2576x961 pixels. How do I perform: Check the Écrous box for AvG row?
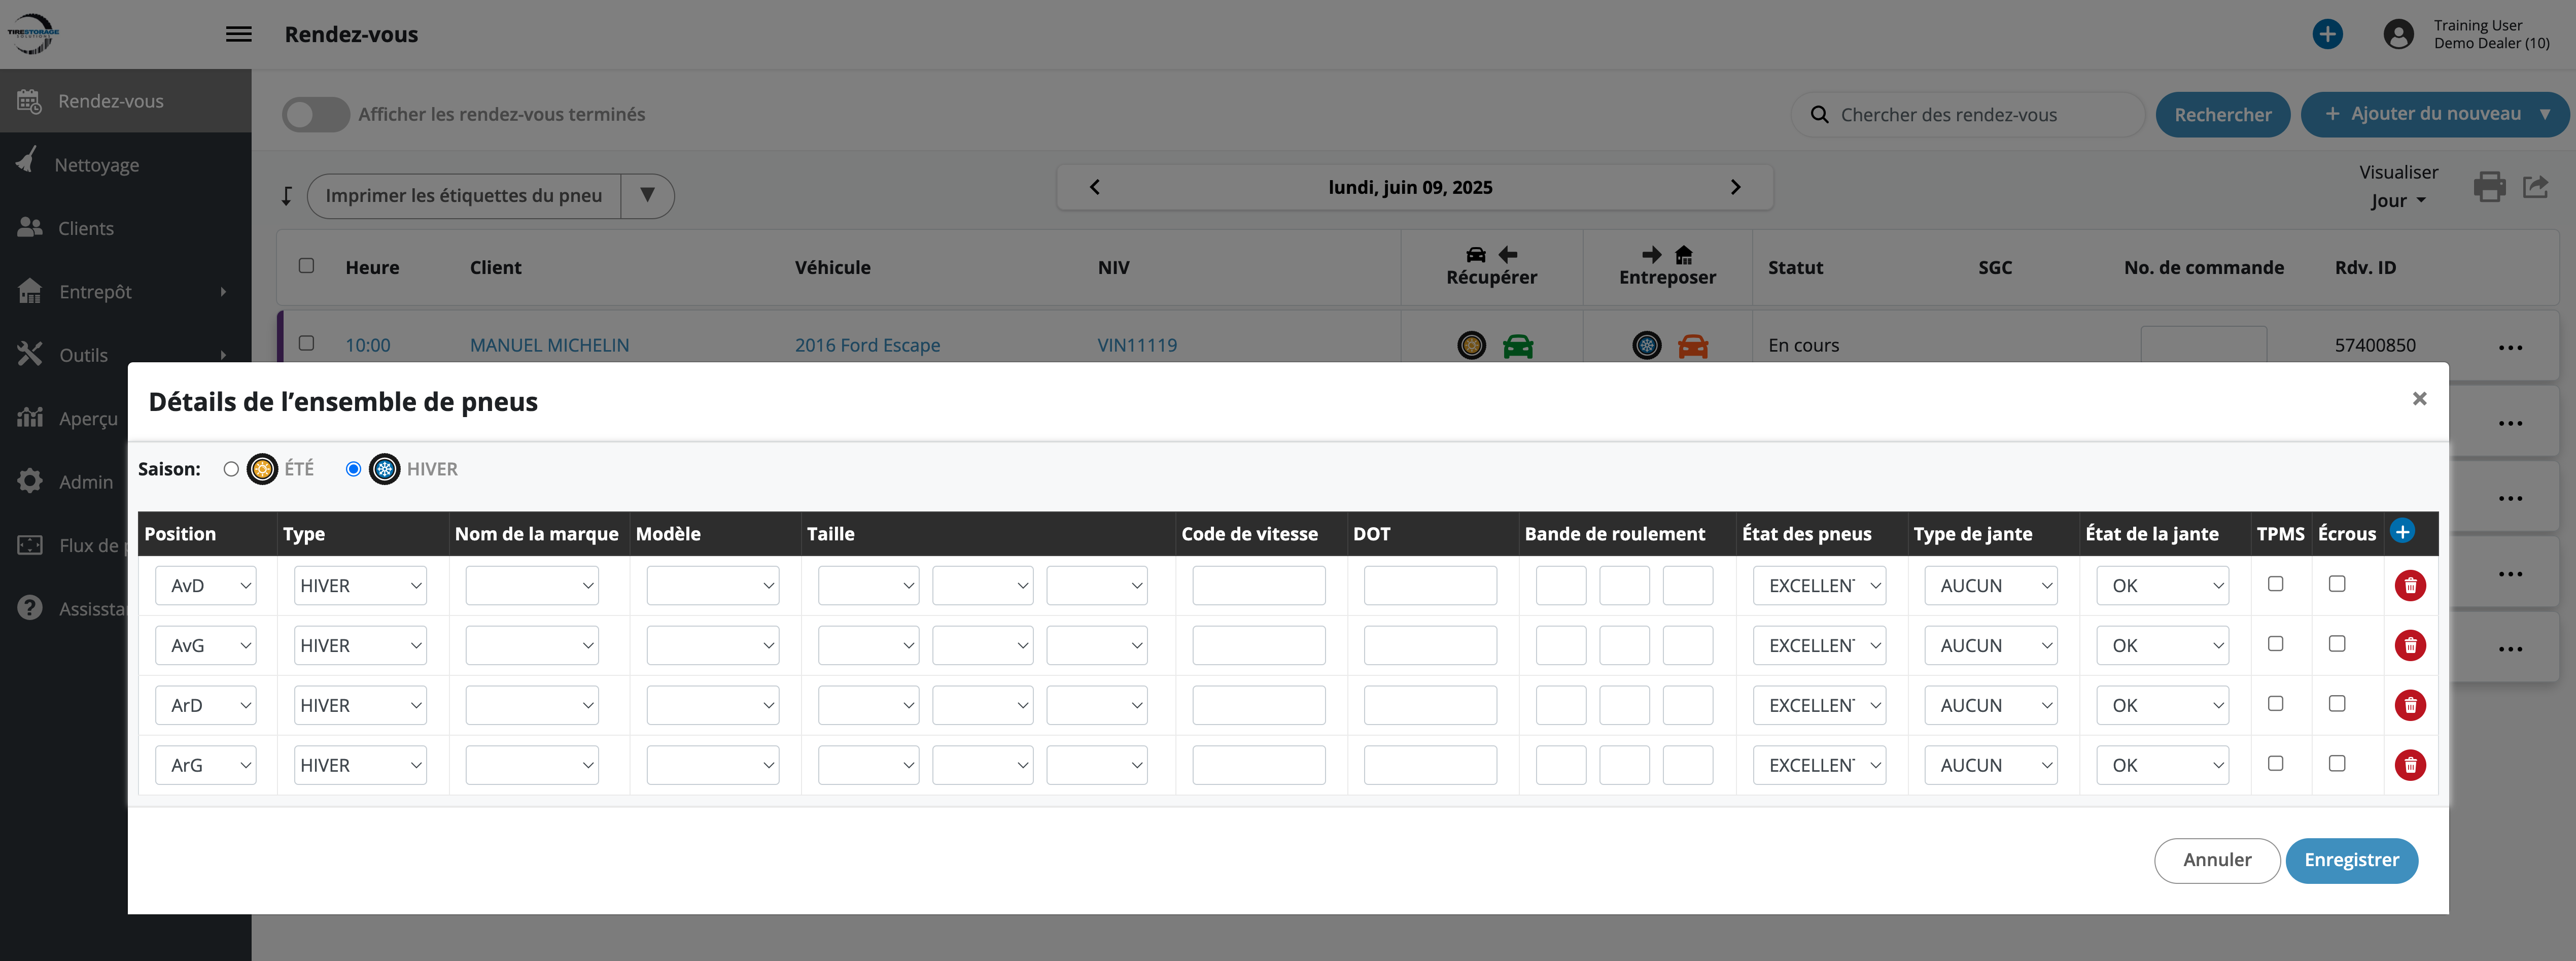click(x=2336, y=644)
